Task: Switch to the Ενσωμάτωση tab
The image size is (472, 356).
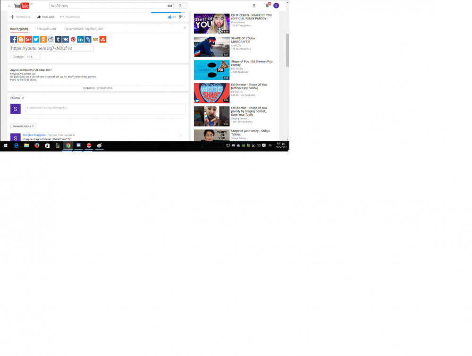Action: [x=46, y=29]
